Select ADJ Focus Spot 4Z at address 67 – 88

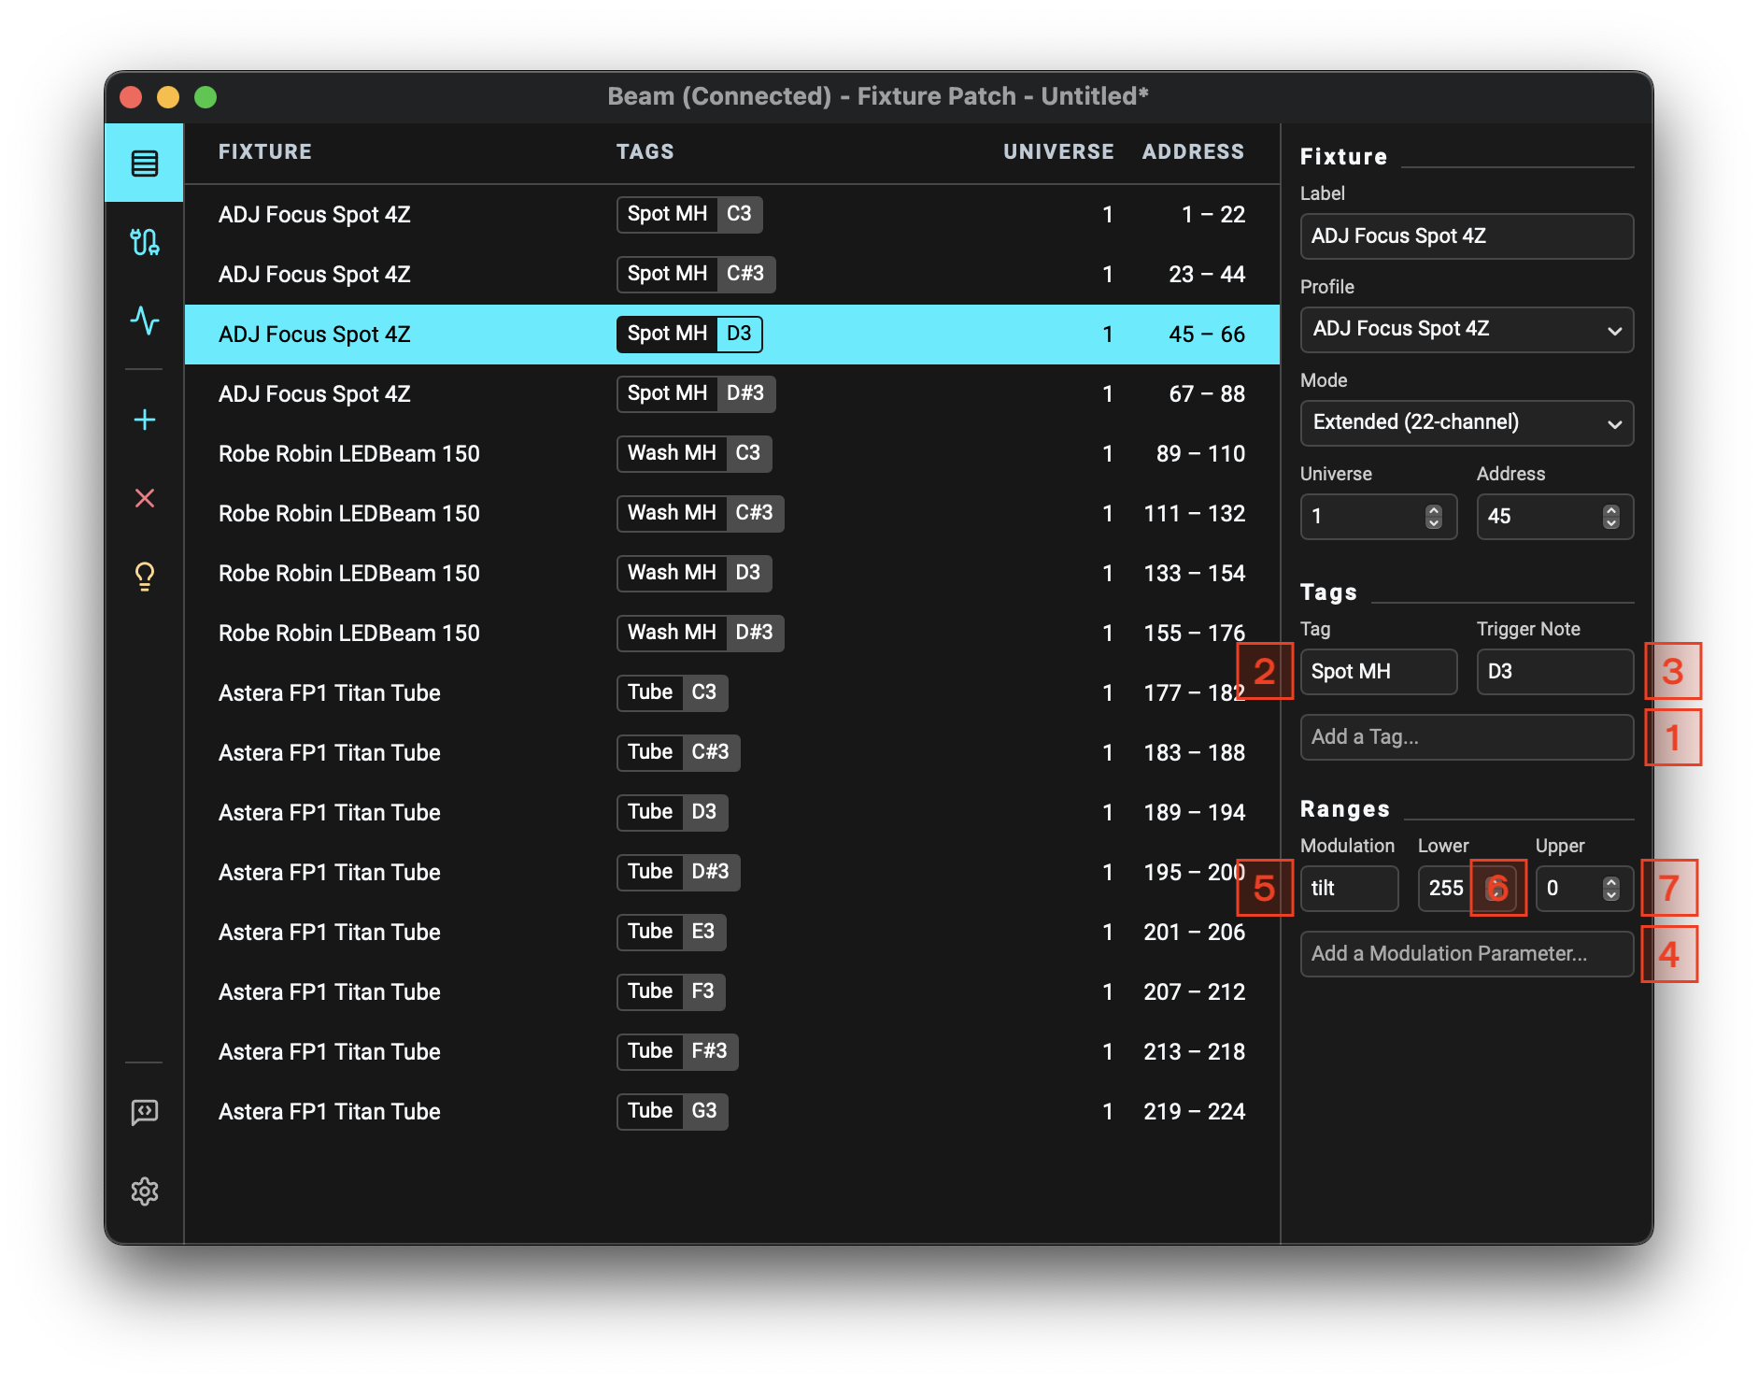point(732,394)
